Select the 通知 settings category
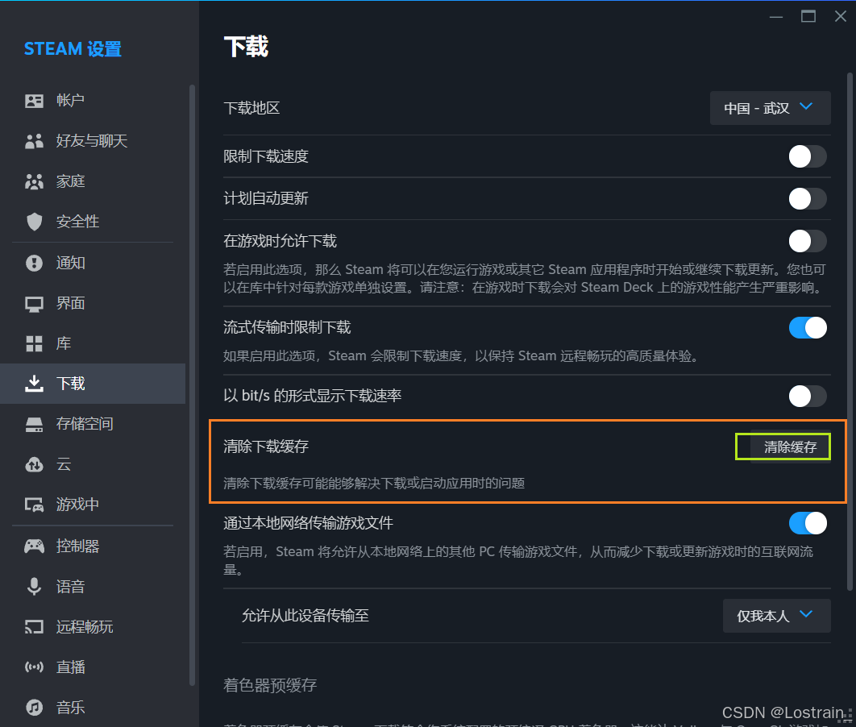Viewport: 856px width, 727px height. click(93, 263)
